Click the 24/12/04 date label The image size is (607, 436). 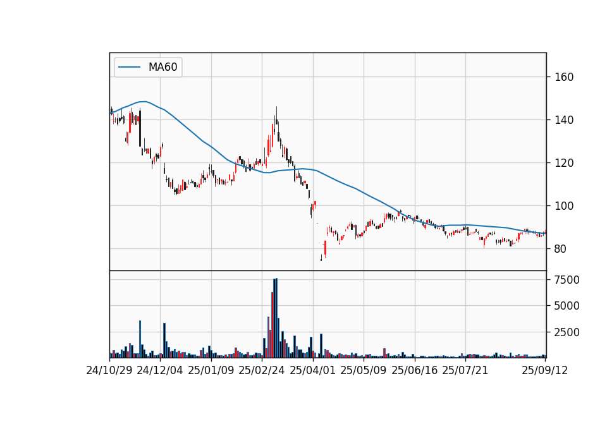(160, 370)
